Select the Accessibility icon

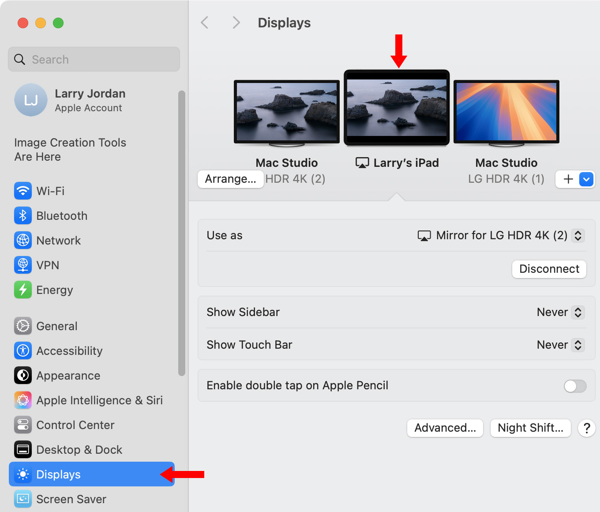(x=23, y=350)
